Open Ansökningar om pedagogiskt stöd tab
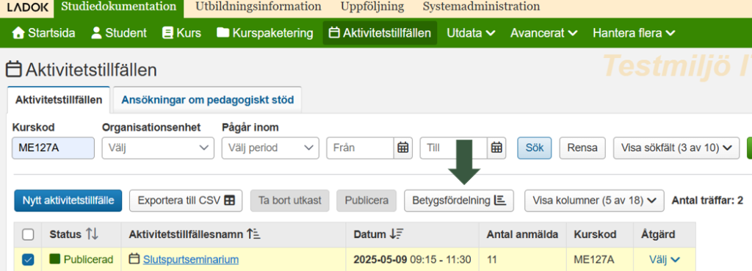The height and width of the screenshot is (271, 752). [x=207, y=100]
